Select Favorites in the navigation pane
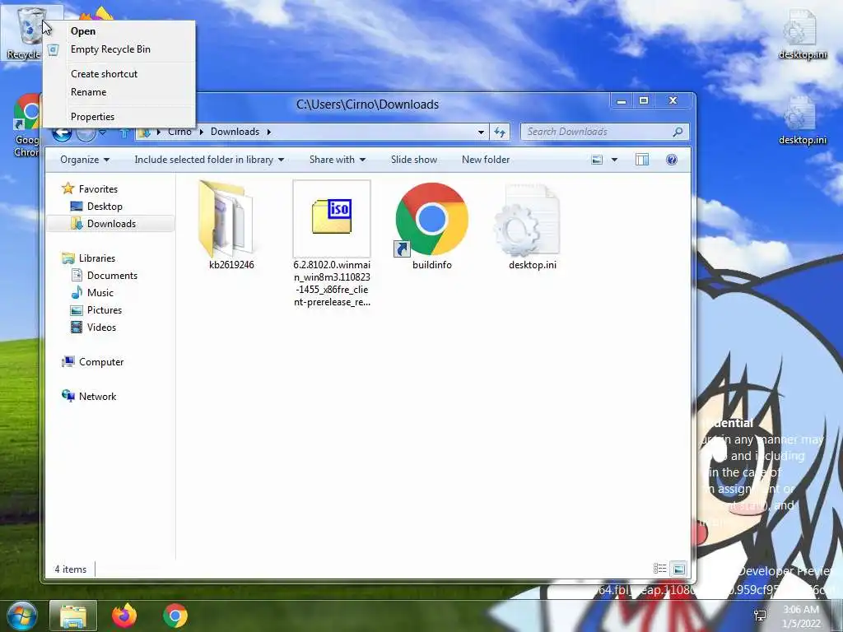 click(x=98, y=189)
